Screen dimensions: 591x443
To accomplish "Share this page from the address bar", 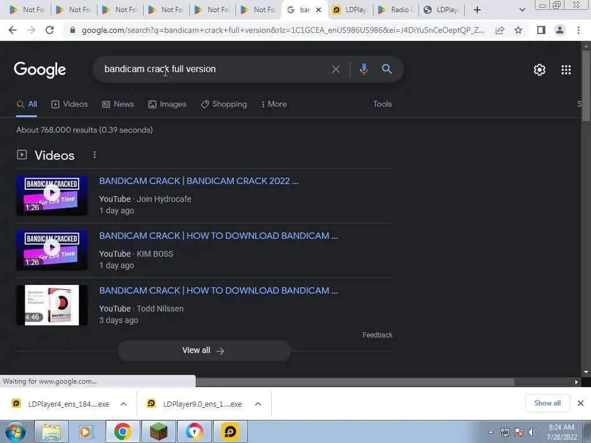I will 500,30.
